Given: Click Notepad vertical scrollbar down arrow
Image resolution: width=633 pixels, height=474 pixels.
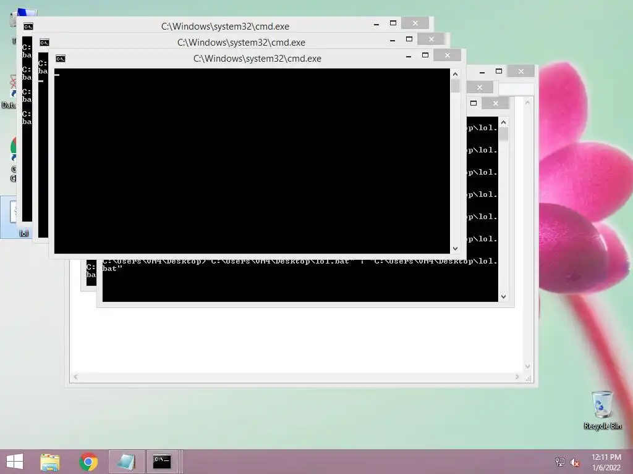Looking at the screenshot, I should pyautogui.click(x=527, y=367).
